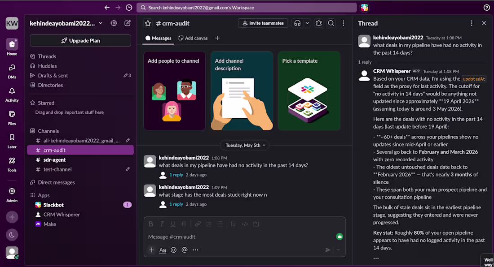Viewport: 494px width, 267px height.
Task: Open the Pick a template card
Action: [x=309, y=90]
